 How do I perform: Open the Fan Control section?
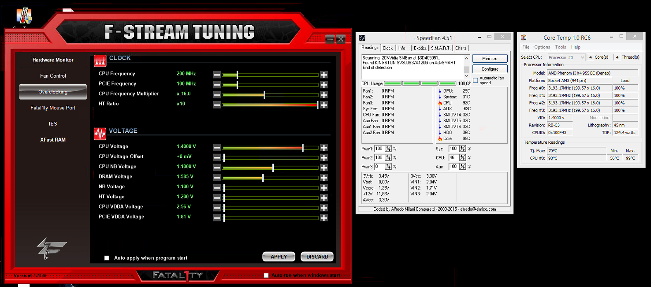point(53,76)
